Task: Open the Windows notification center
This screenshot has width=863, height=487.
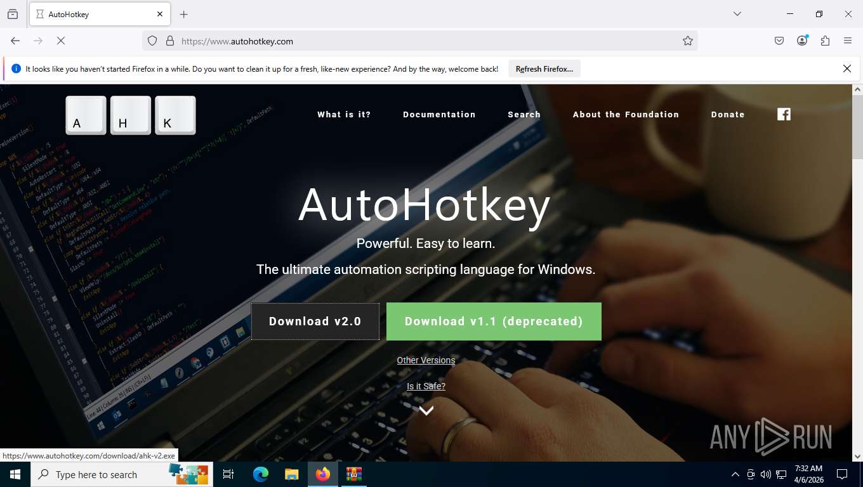Action: pyautogui.click(x=842, y=474)
